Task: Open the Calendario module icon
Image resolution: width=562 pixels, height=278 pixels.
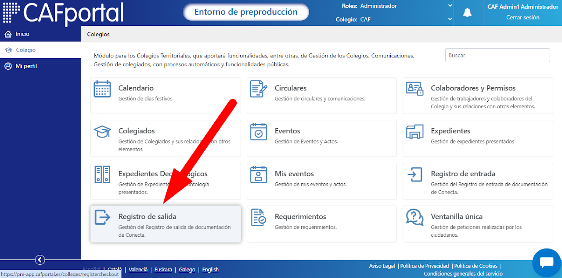Action: point(102,89)
